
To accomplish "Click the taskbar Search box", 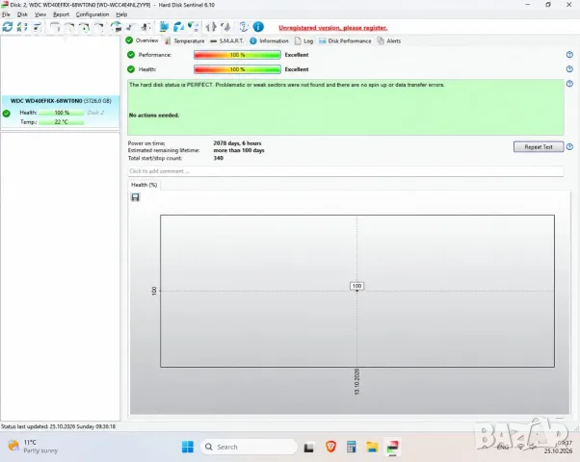I will [x=249, y=447].
